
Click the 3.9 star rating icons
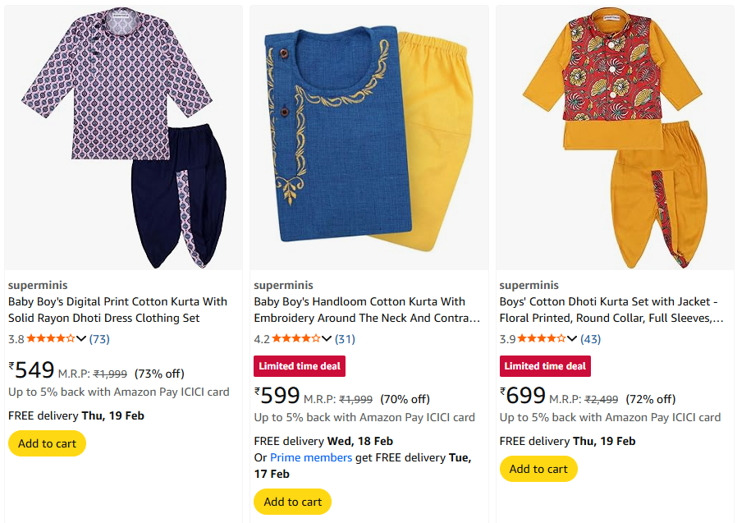coord(542,338)
